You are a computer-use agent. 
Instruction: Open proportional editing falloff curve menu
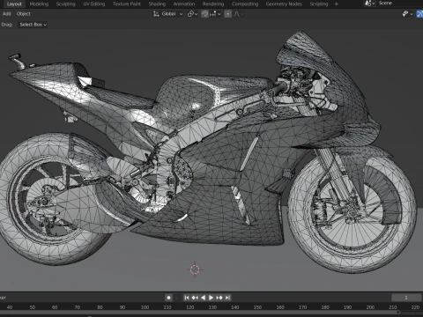(x=238, y=14)
